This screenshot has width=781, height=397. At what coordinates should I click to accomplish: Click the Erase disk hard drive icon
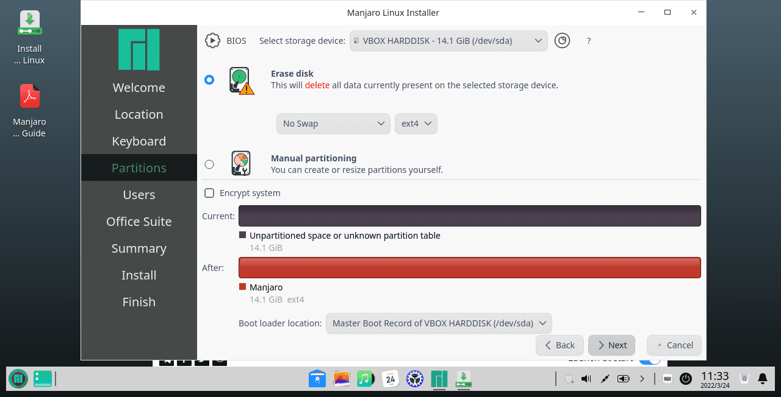240,80
